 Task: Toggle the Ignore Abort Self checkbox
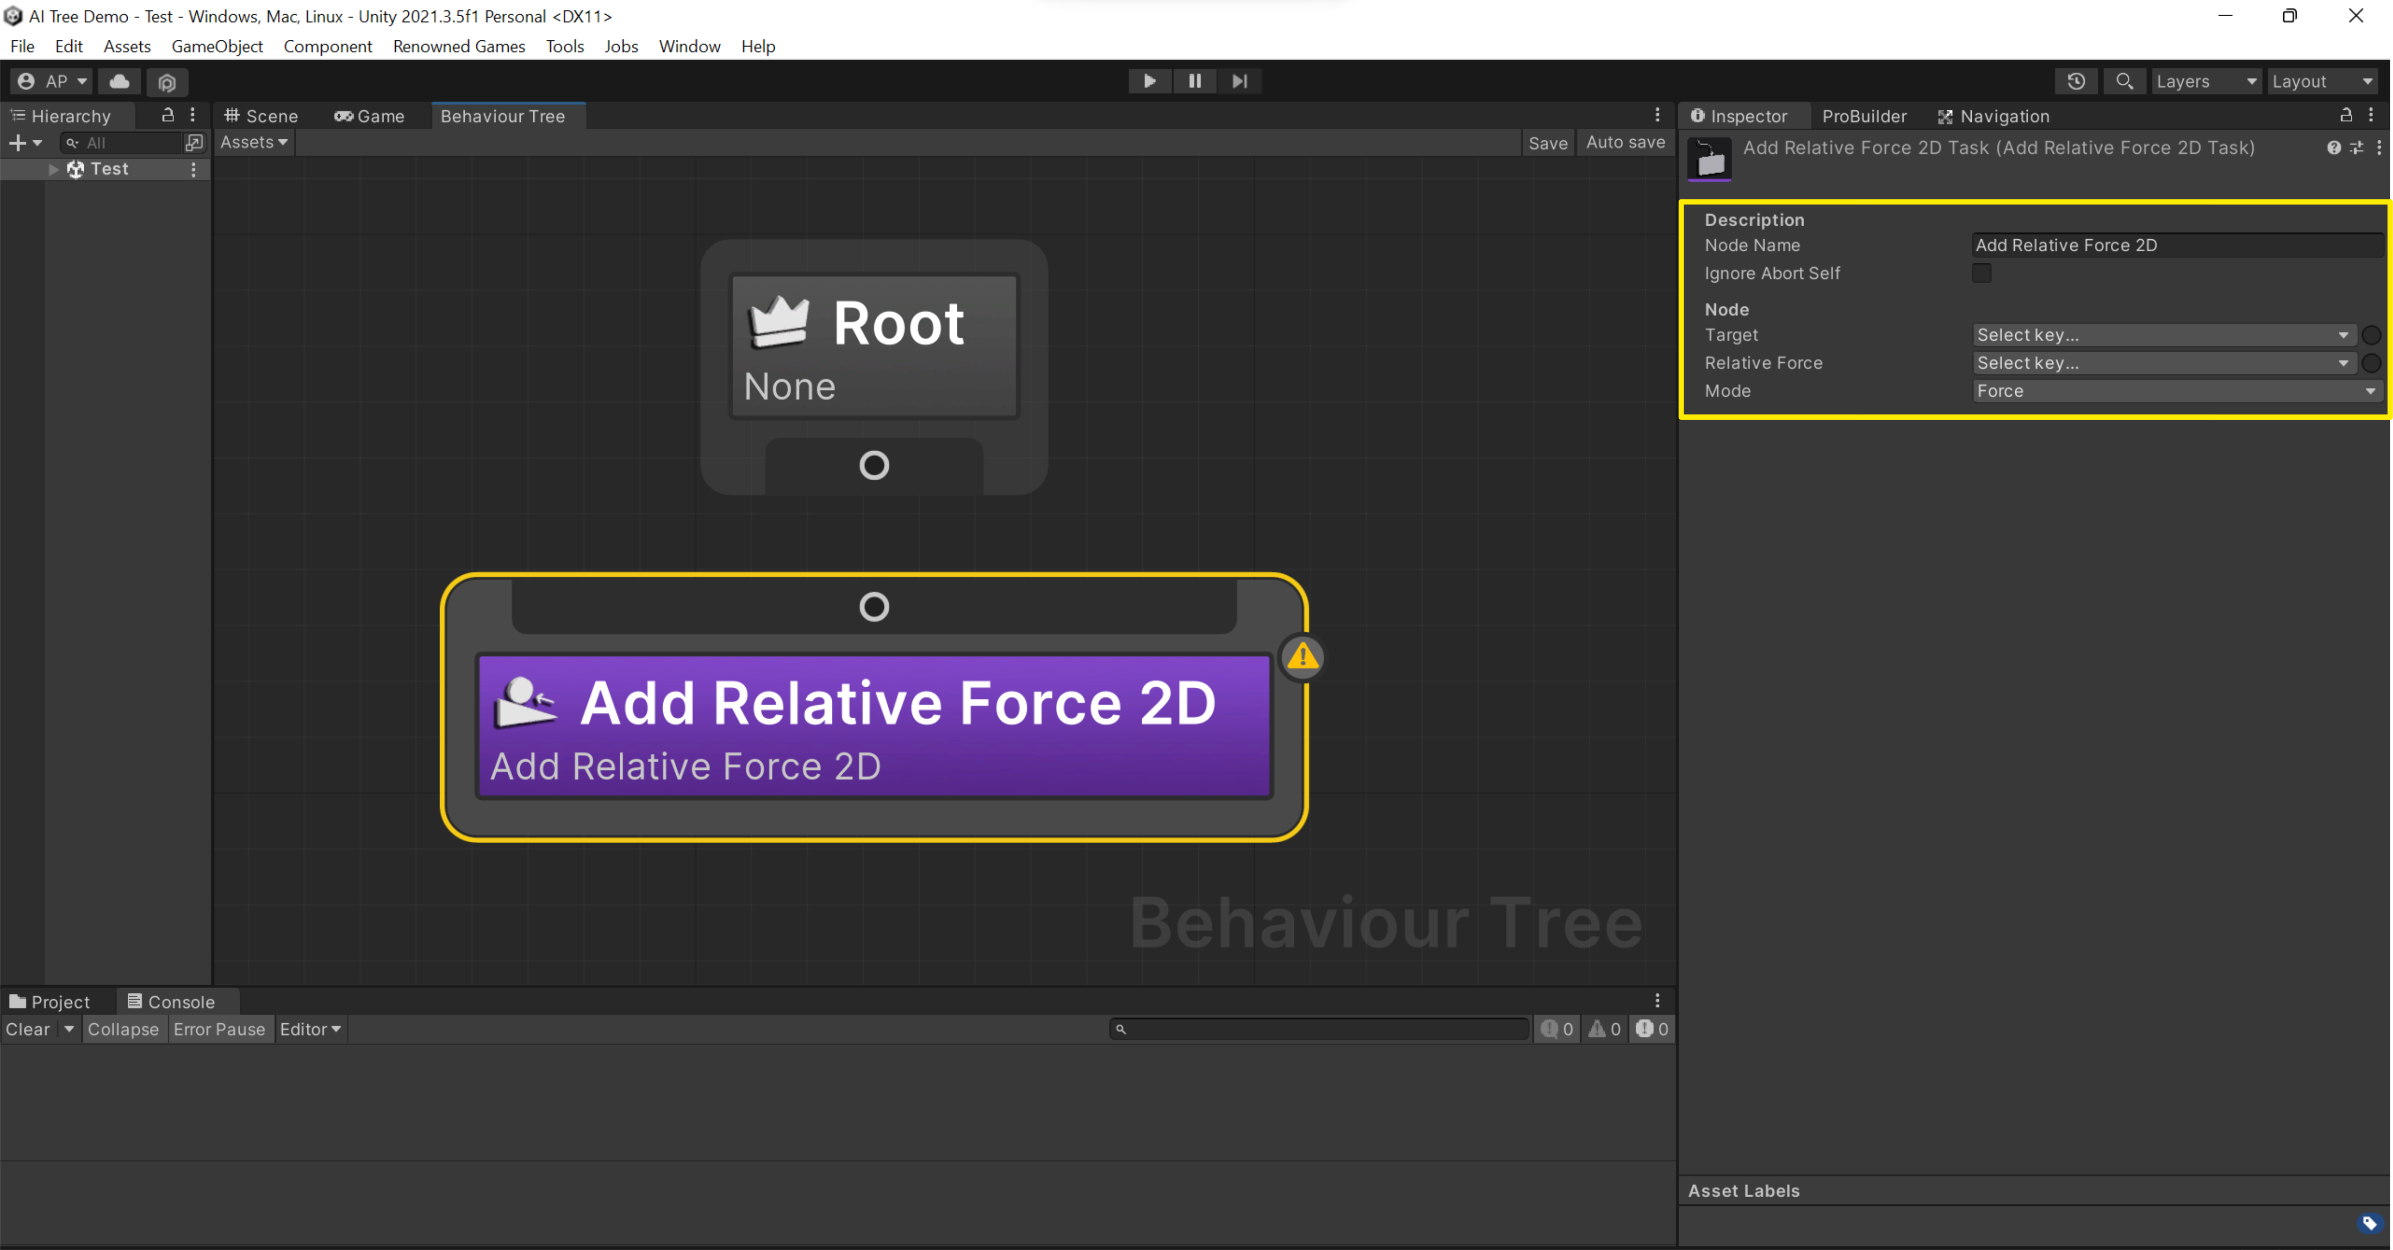pyautogui.click(x=1982, y=273)
